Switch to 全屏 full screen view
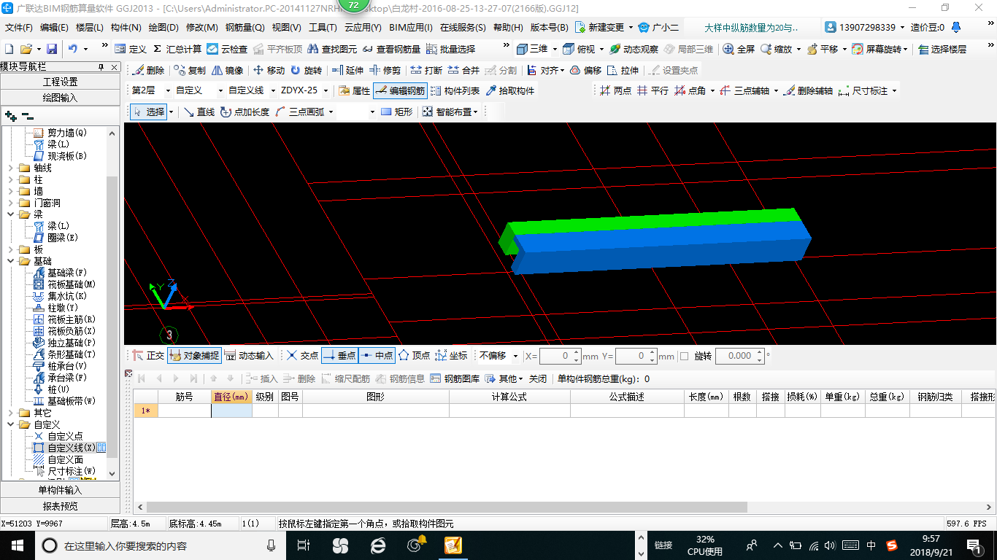The height and width of the screenshot is (560, 997). point(739,49)
